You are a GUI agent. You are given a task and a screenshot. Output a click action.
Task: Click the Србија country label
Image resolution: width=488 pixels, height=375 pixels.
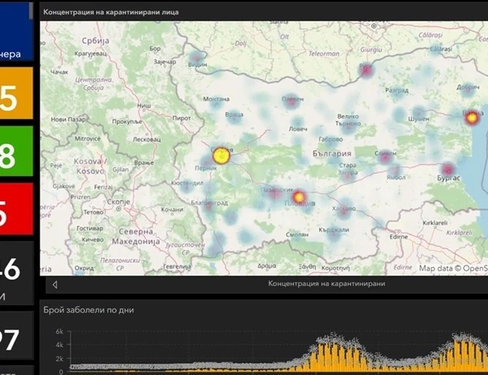point(96,41)
